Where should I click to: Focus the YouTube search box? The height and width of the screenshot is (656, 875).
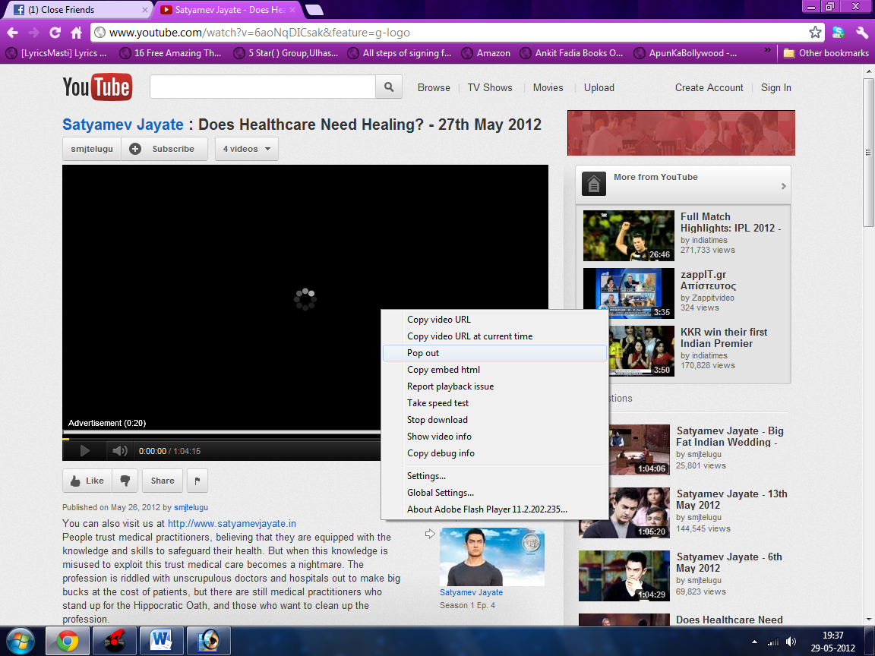(x=263, y=87)
